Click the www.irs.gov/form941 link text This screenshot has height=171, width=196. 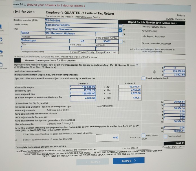pyautogui.click(x=152, y=52)
